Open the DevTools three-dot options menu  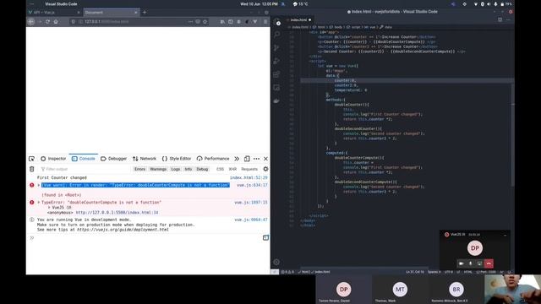(256, 159)
